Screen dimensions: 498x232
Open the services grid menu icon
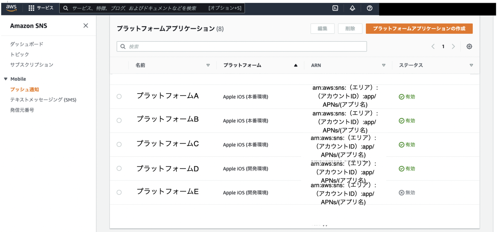click(x=31, y=8)
